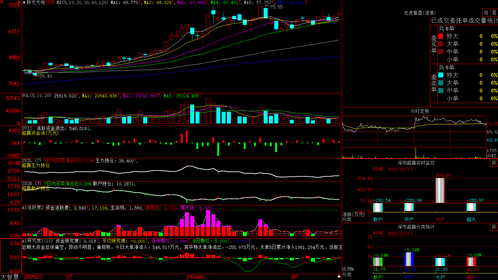The height and width of the screenshot is (280, 498).
Task: Click the SVZL (7) indicator name
Action: click(x=31, y=161)
